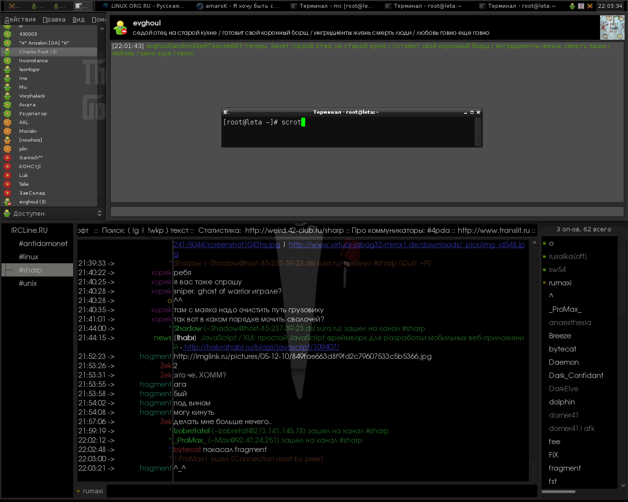Image resolution: width=628 pixels, height=502 pixels.
Task: Open the Доступен status dropdown
Action: click(x=52, y=213)
